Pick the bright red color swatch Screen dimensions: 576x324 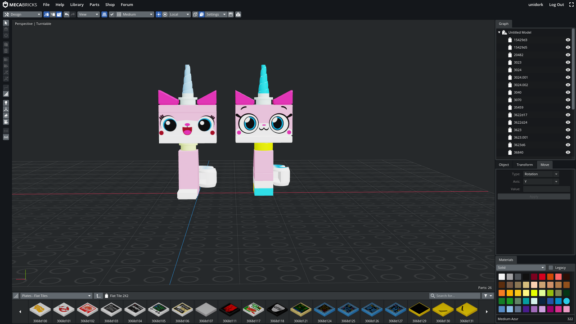pos(542,277)
